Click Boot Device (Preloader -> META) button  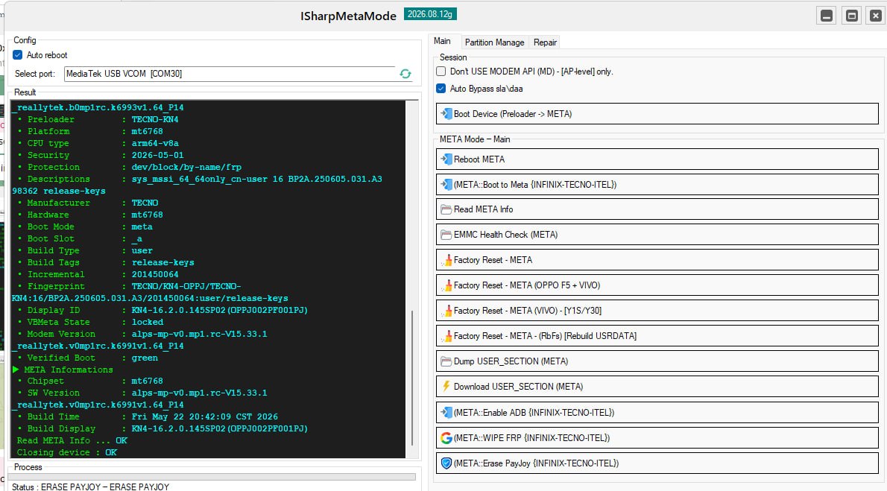click(x=657, y=114)
